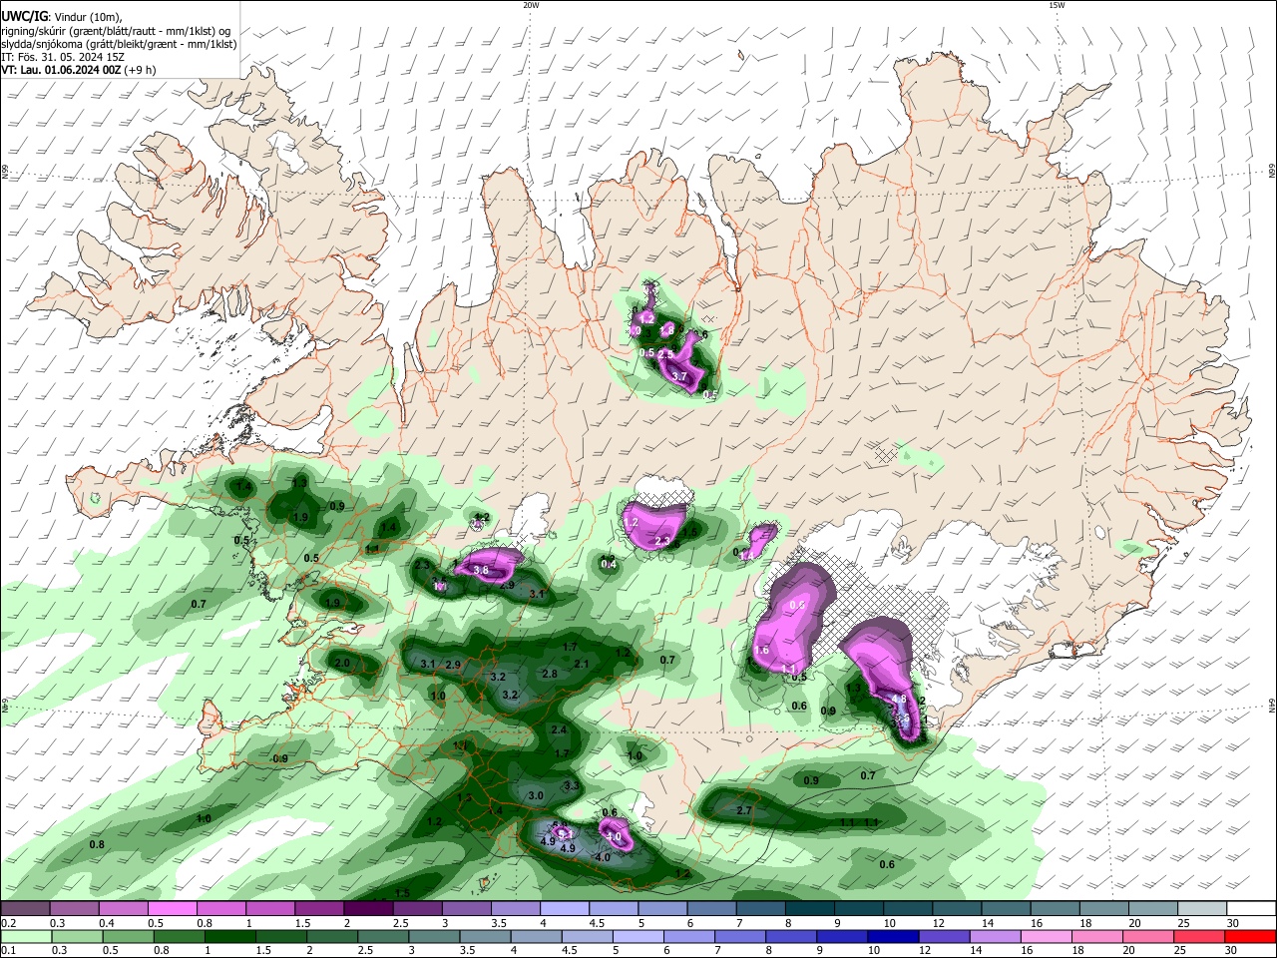Click the rain swatch between 25 and 30
Image resolution: width=1277 pixels, height=958 pixels.
(1202, 936)
